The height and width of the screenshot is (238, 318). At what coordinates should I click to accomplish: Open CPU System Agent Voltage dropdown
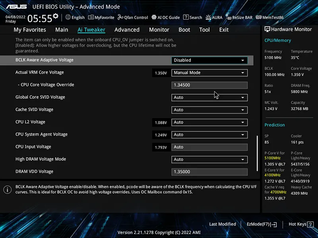(209, 134)
